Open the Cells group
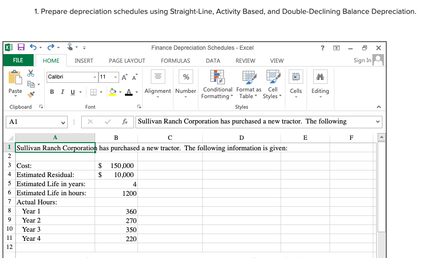 pos(296,84)
